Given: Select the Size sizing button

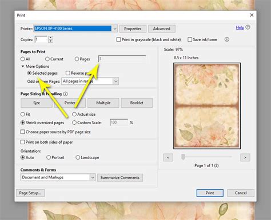Looking at the screenshot, I should tap(37, 103).
